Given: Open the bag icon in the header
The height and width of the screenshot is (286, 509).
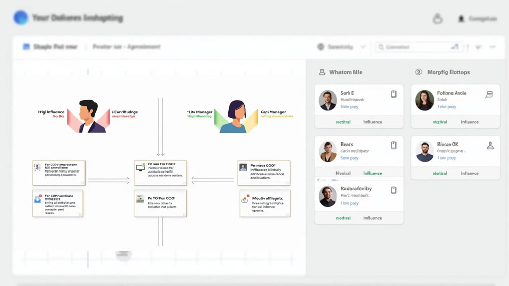Looking at the screenshot, I should 438,19.
